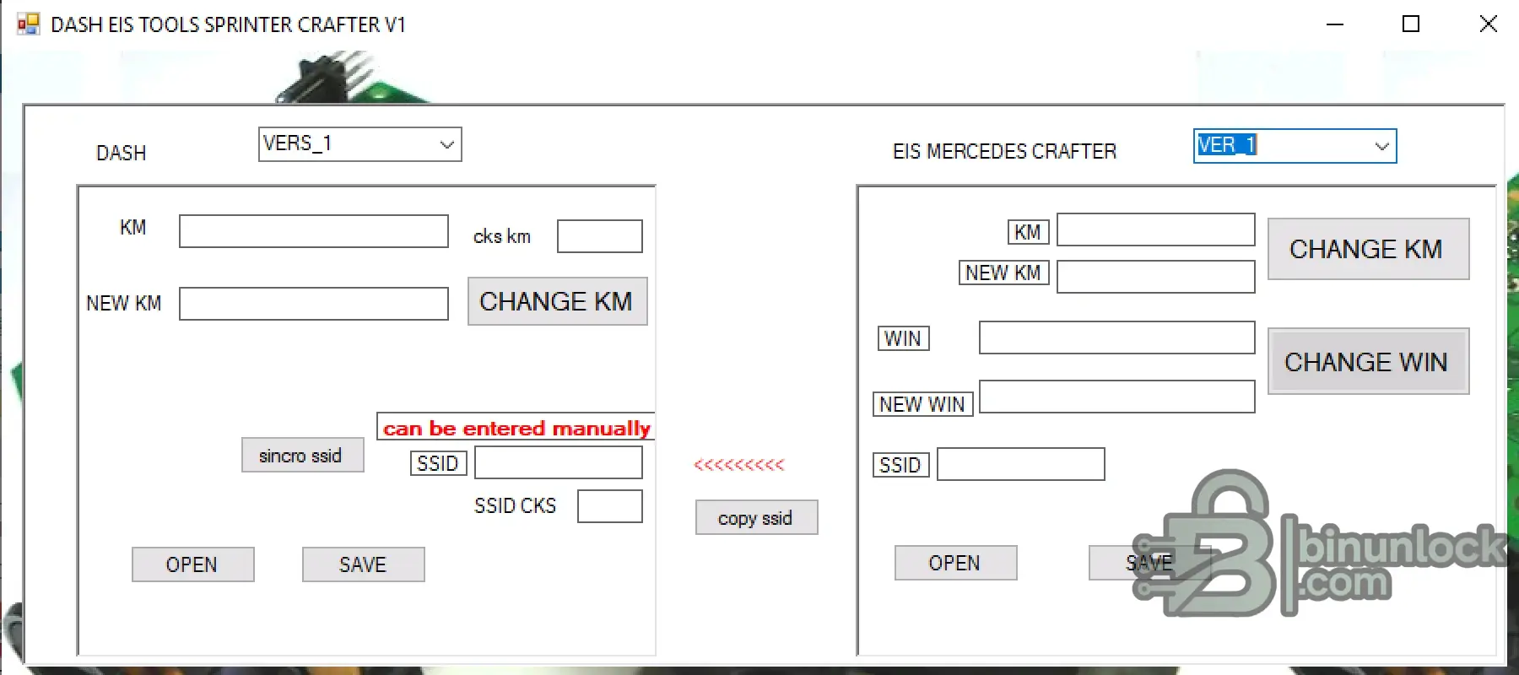Minimize the DASH EIS TOOLS window
The height and width of the screenshot is (675, 1519).
tap(1335, 24)
